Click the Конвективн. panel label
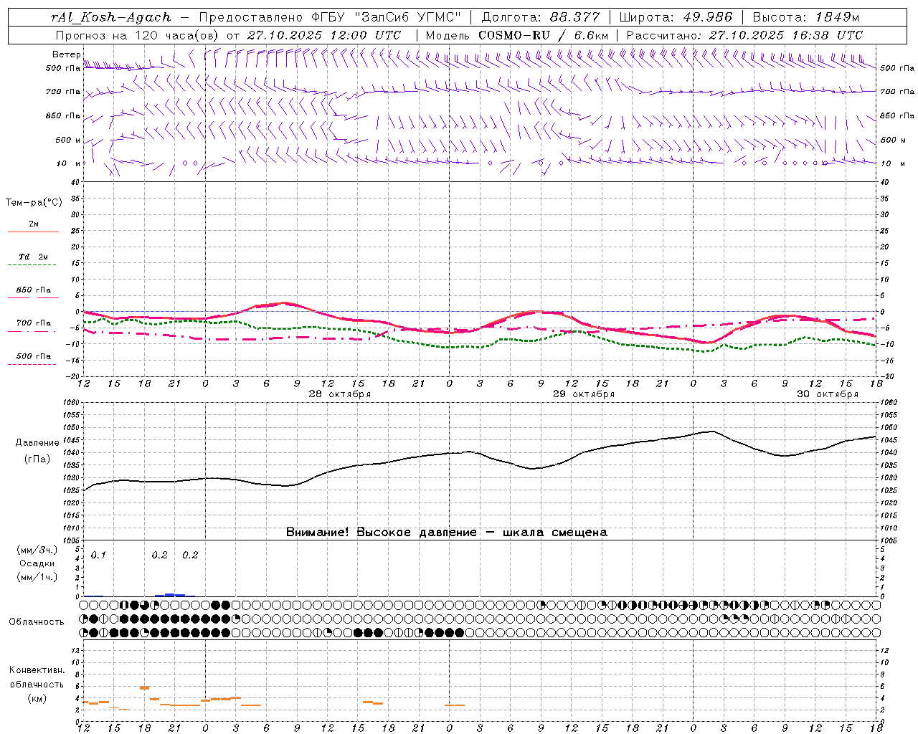Viewport: 918px width, 734px height. (37, 669)
